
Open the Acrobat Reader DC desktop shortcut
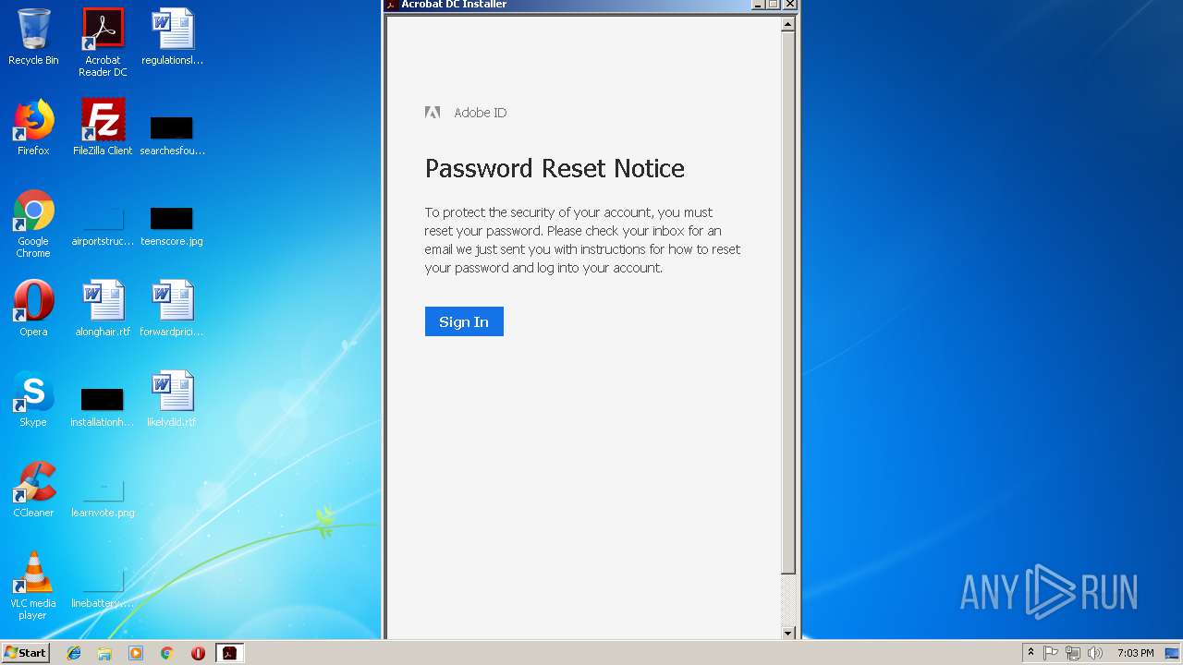click(x=103, y=42)
